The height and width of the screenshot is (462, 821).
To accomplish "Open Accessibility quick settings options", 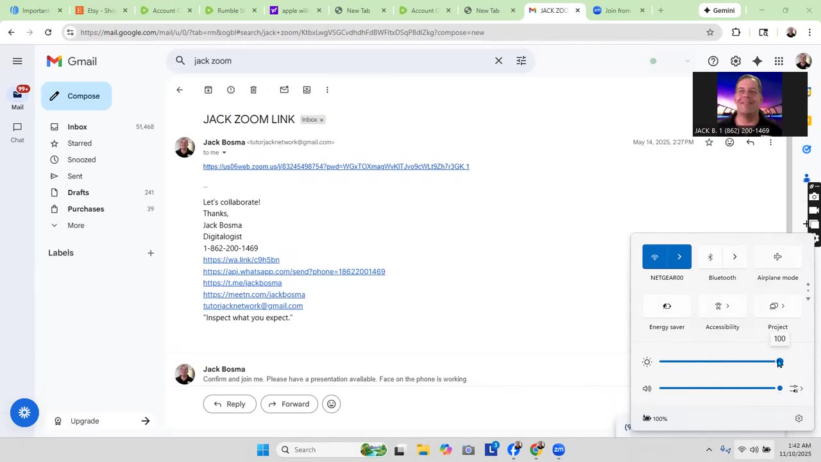I will pyautogui.click(x=722, y=306).
